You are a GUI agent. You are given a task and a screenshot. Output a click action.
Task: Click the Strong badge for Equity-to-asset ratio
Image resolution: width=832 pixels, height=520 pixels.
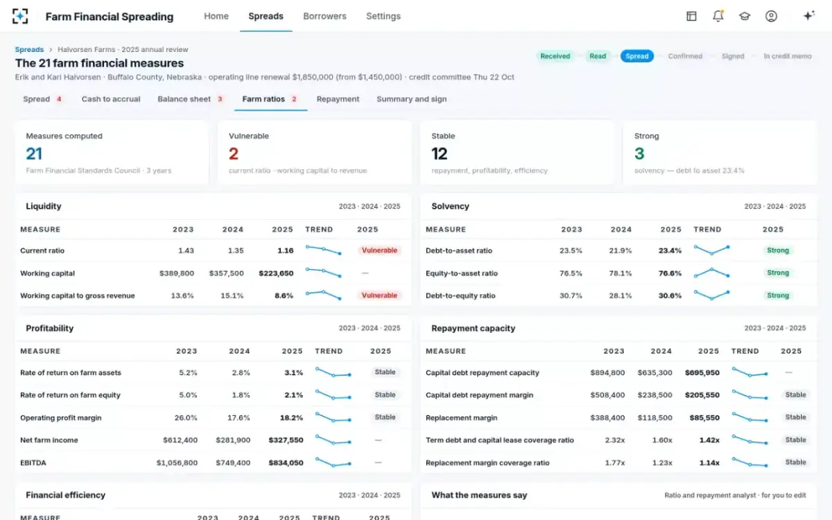pyautogui.click(x=778, y=273)
